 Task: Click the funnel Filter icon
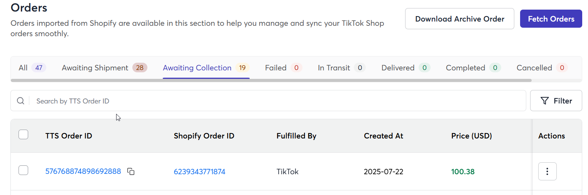(544, 101)
